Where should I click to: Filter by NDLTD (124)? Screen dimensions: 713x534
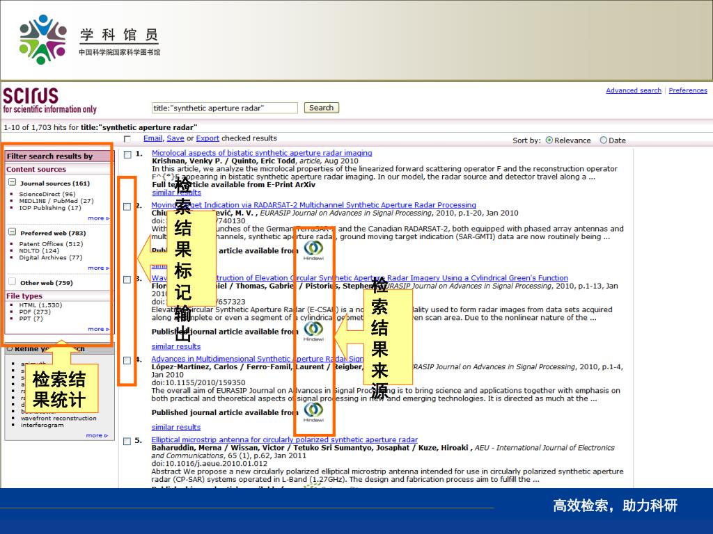click(x=39, y=250)
